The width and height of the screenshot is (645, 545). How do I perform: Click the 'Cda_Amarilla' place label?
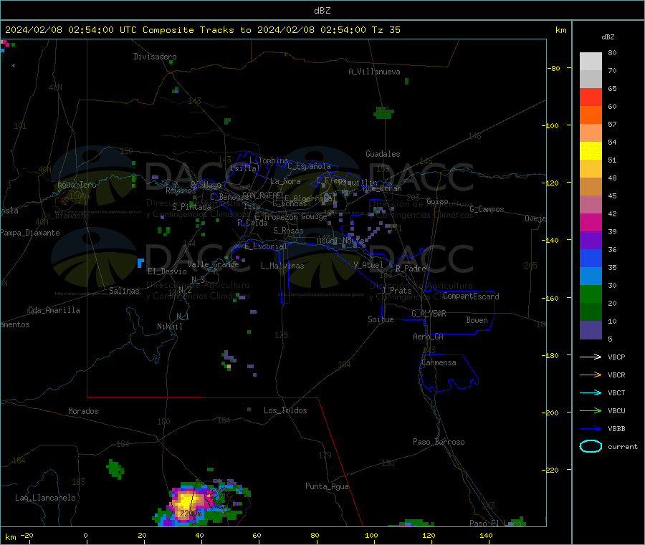(x=54, y=310)
